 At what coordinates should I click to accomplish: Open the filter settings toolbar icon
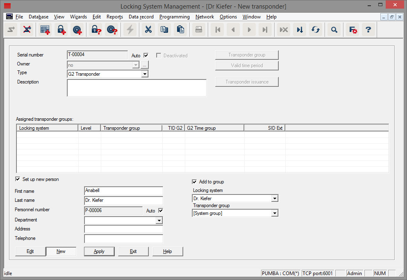click(352, 29)
